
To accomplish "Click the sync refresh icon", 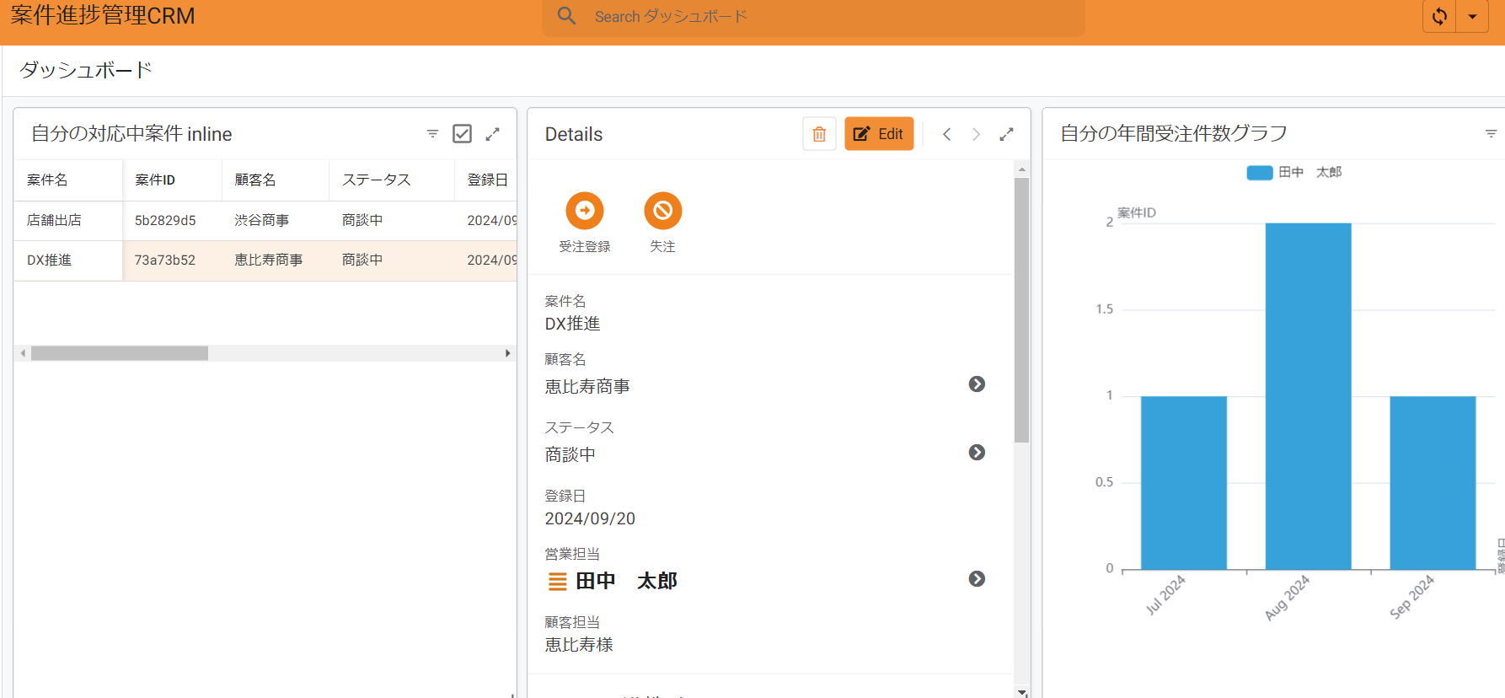I will coord(1439,16).
